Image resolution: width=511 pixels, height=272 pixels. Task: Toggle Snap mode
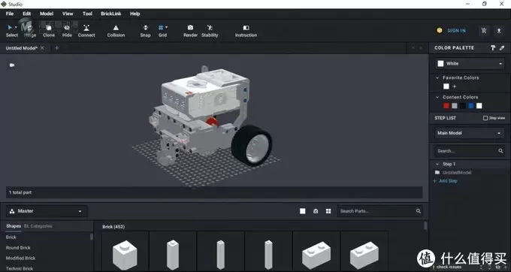(145, 31)
